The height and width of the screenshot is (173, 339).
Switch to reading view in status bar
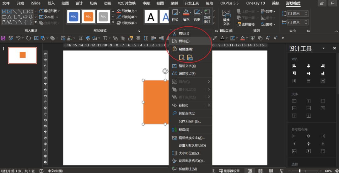click(270, 171)
